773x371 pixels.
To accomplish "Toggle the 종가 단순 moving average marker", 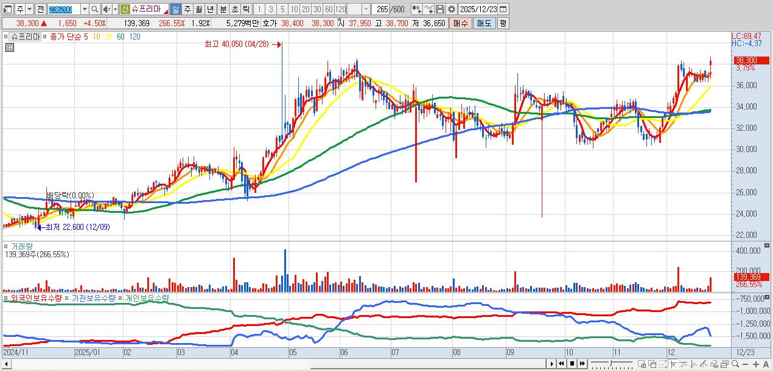I will pos(44,36).
